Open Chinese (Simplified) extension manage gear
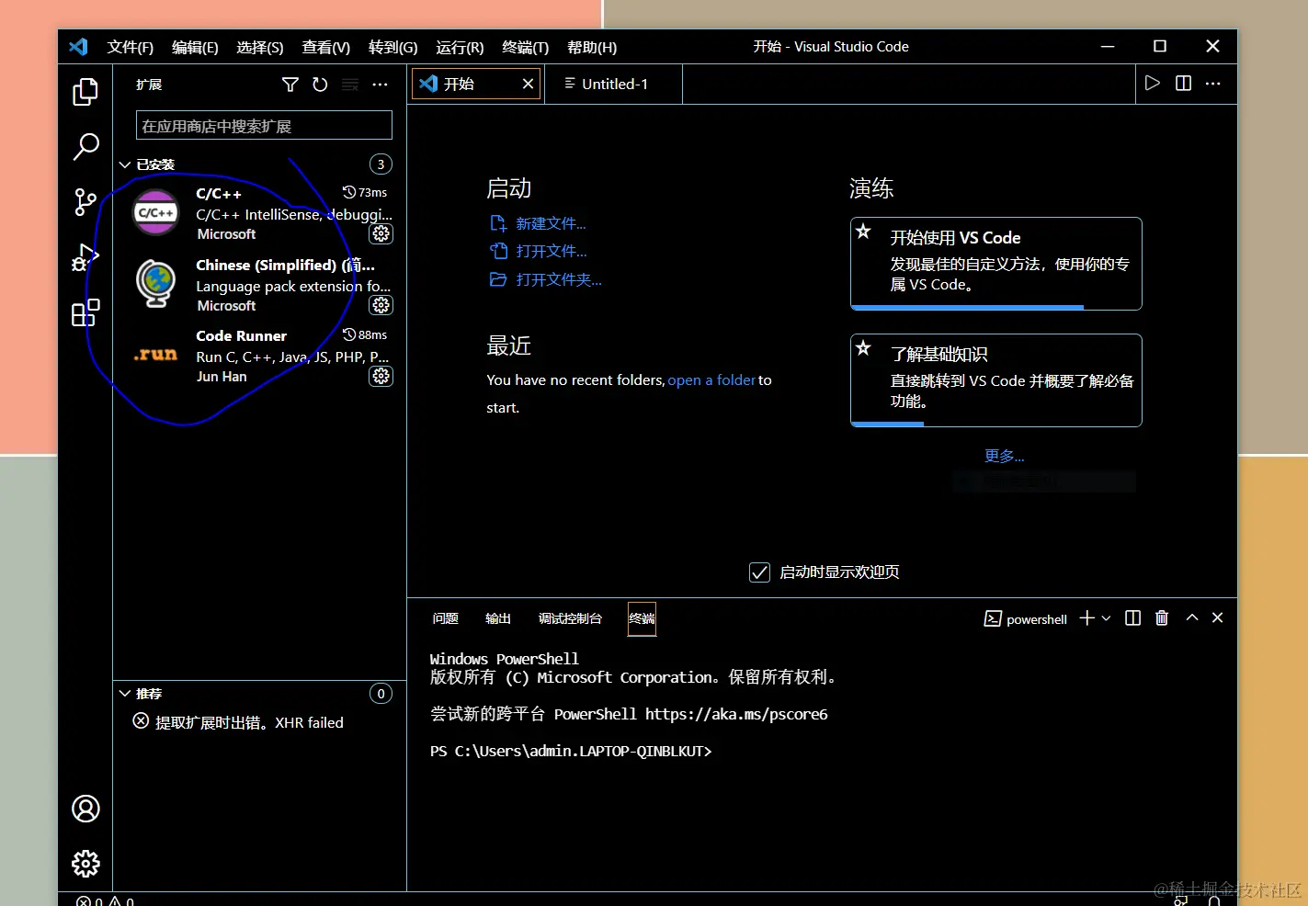This screenshot has width=1308, height=906. pyautogui.click(x=381, y=305)
